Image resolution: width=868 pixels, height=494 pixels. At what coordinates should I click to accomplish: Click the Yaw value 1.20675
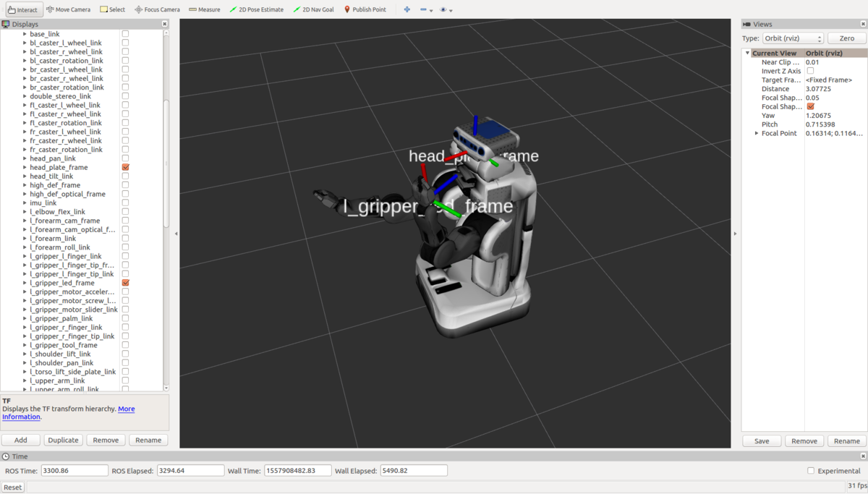point(818,116)
